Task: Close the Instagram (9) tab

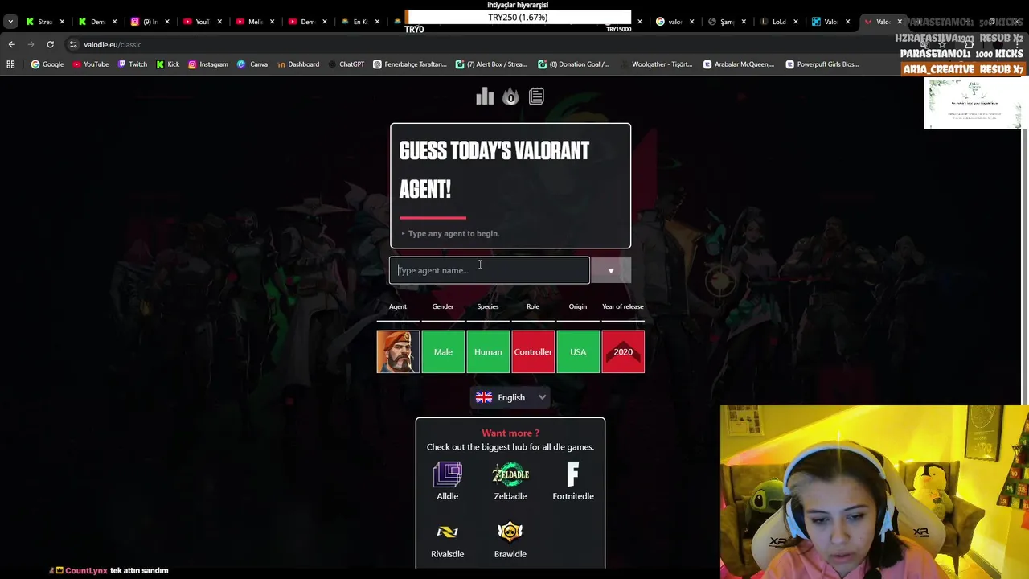Action: [x=167, y=22]
